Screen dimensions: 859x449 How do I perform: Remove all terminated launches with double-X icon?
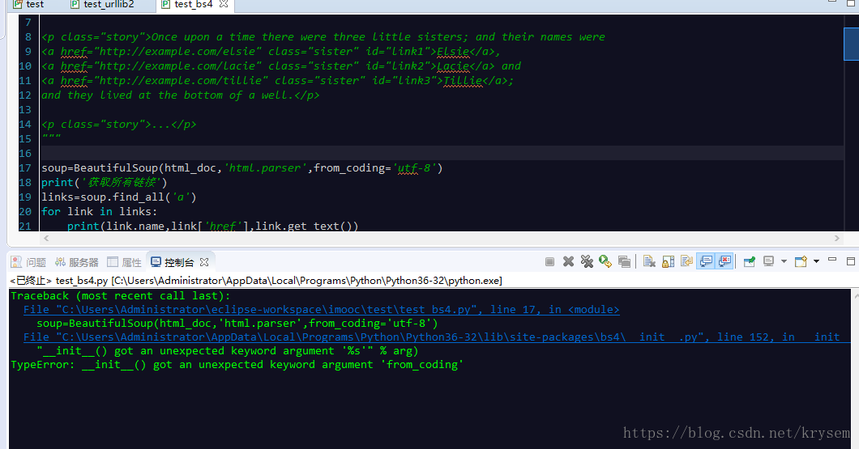tap(587, 262)
